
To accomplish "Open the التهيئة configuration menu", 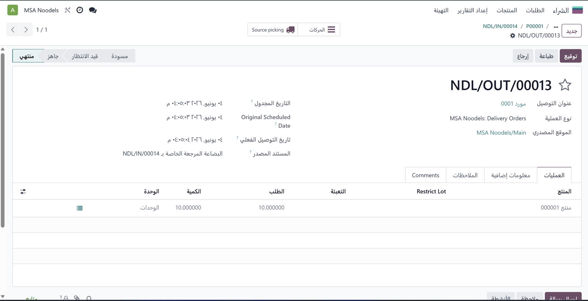I will point(441,10).
